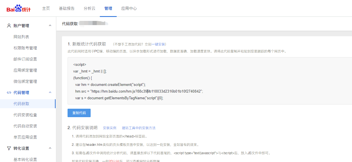Open the 安装实例 link
Viewport: 352px width, 162px height.
click(110, 128)
